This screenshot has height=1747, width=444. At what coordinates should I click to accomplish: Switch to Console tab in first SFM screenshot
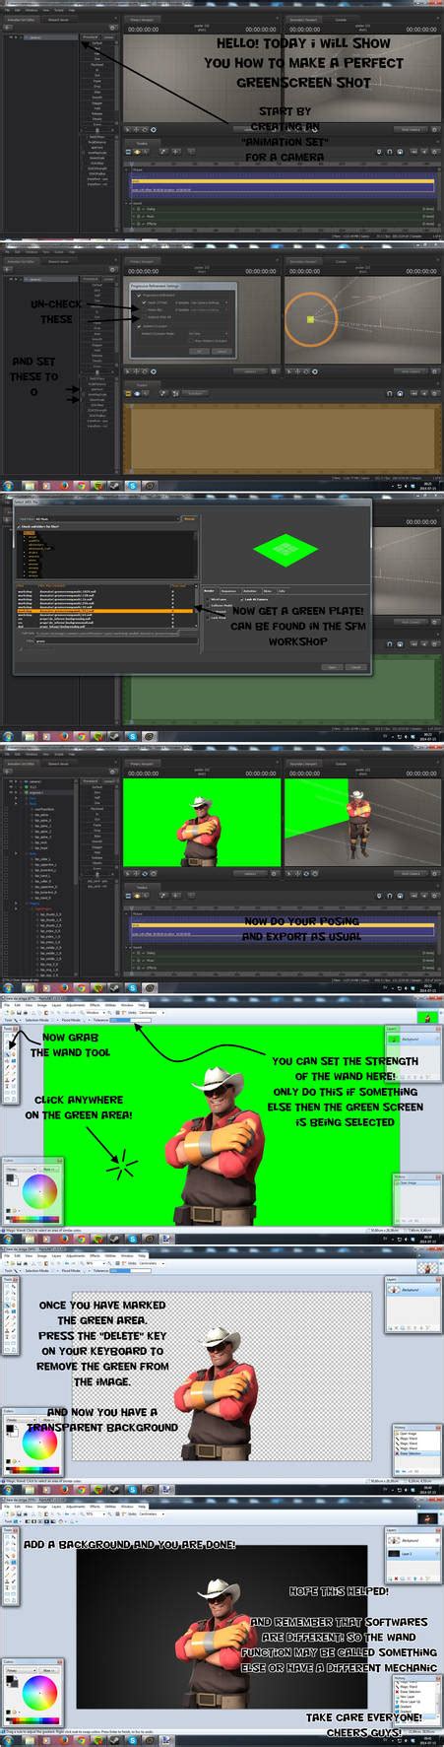pos(343,19)
